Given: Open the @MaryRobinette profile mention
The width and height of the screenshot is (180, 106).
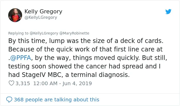Looking at the screenshot, I should [74, 33].
